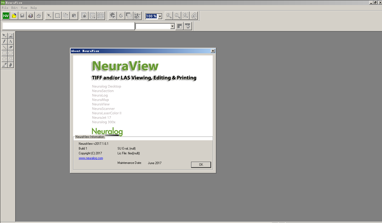Select the arrow pointer in the top toolbar

point(49,16)
